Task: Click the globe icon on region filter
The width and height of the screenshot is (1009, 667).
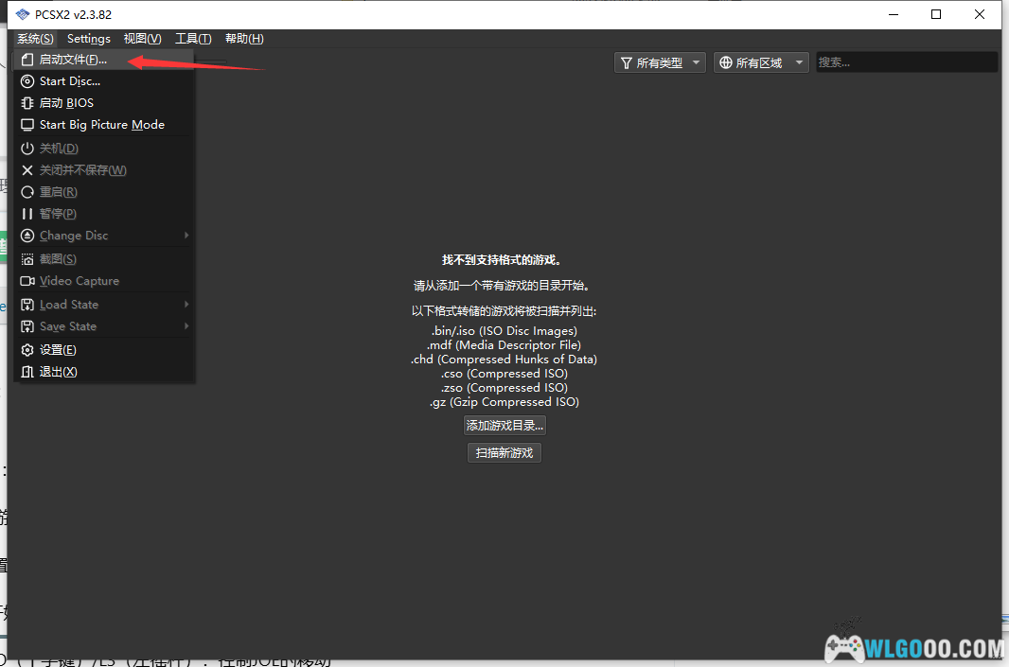Action: tap(726, 62)
